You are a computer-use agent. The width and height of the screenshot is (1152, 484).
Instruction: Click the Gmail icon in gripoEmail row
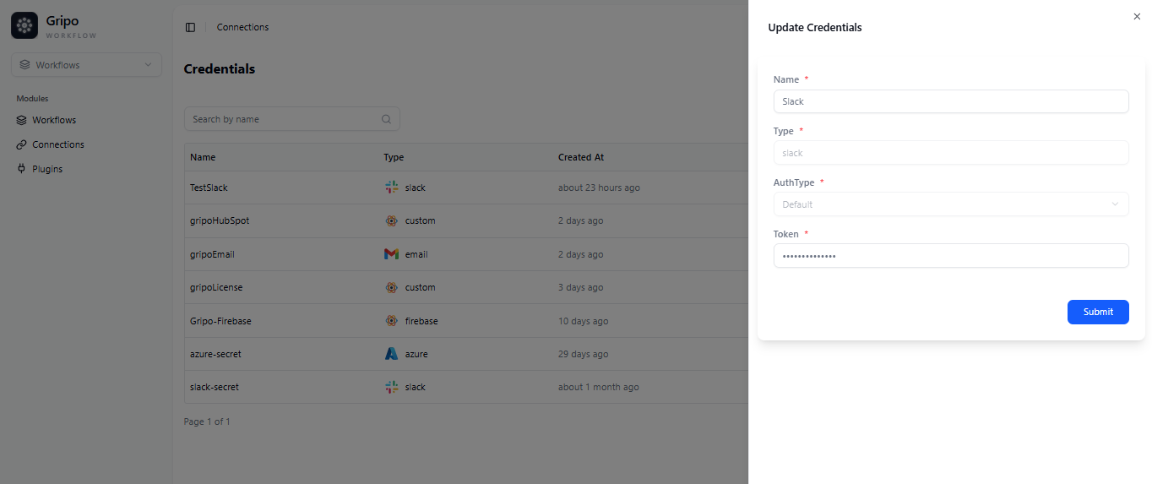(x=391, y=254)
